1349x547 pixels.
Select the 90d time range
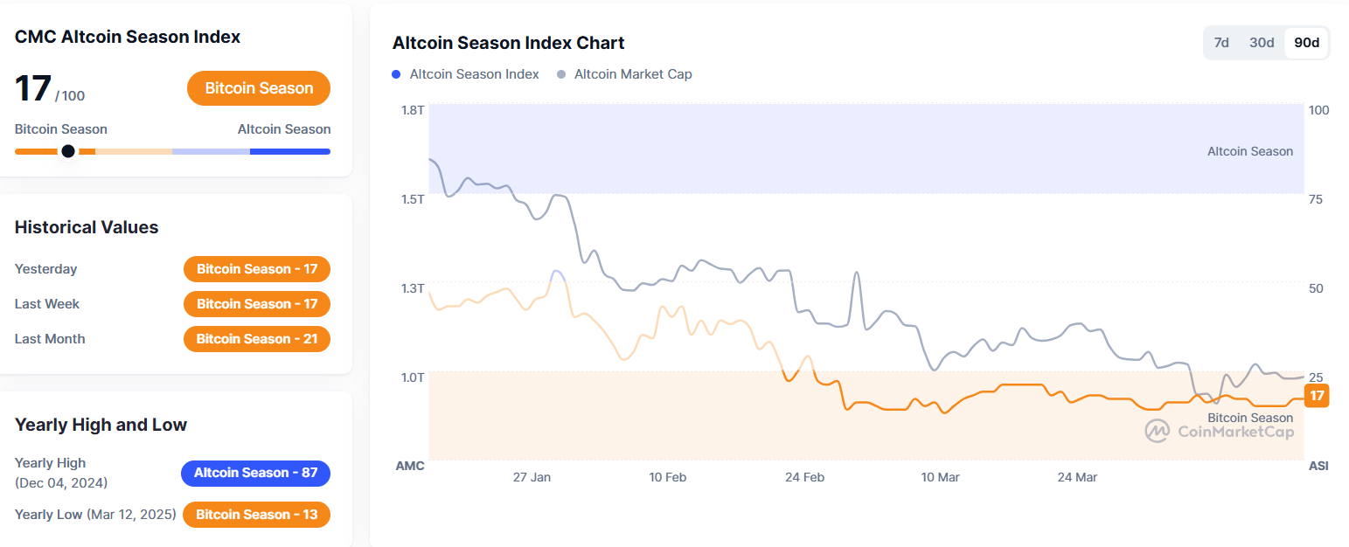[1304, 42]
